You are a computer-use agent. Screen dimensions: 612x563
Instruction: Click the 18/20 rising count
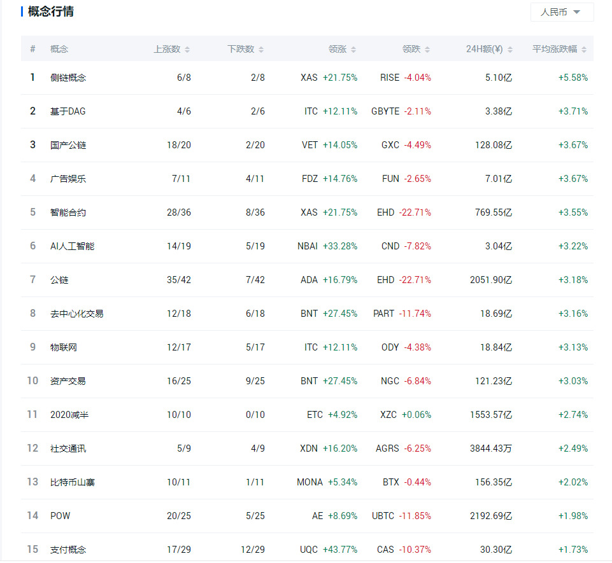click(179, 145)
